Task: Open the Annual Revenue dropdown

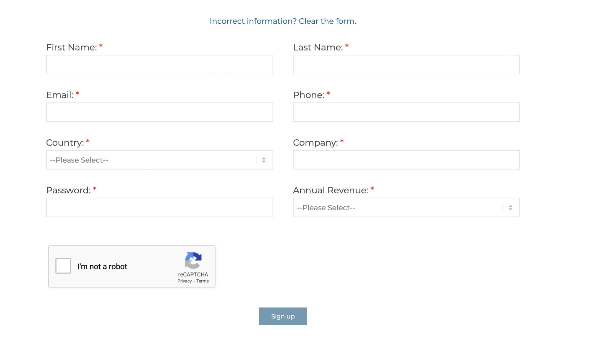Action: [x=406, y=207]
